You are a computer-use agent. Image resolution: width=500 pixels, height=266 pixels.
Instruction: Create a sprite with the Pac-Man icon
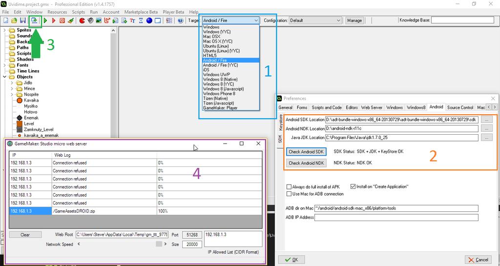(x=82, y=20)
